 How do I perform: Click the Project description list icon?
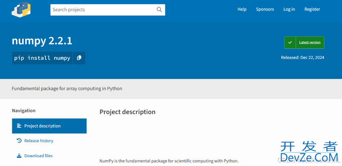[19, 126]
